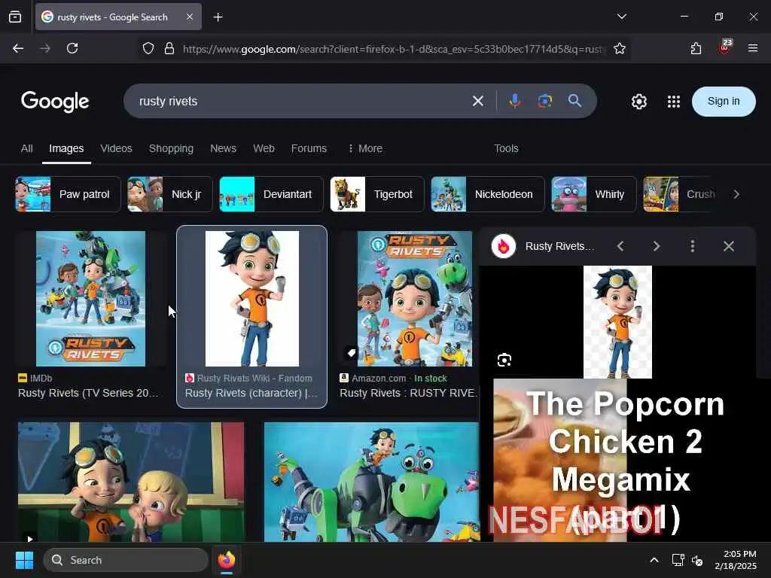The height and width of the screenshot is (578, 771).
Task: Open preview panel three-dot options
Action: (x=693, y=246)
